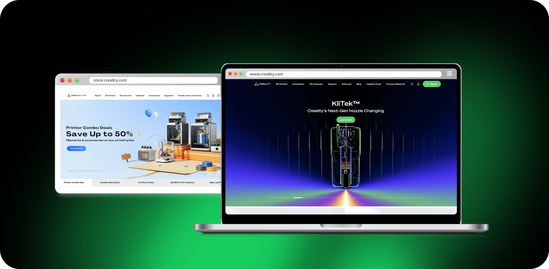Screen dimensions: 549x269
Task: Click the blue Shop Deals button
Action: click(x=77, y=148)
